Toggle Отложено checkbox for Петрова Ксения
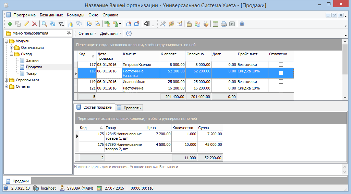Image resolution: width=351 pixels, height=194 pixels. (281, 64)
